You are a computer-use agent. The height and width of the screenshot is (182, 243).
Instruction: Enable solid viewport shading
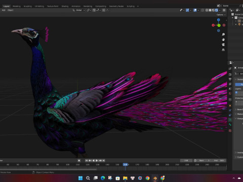click(210, 10)
